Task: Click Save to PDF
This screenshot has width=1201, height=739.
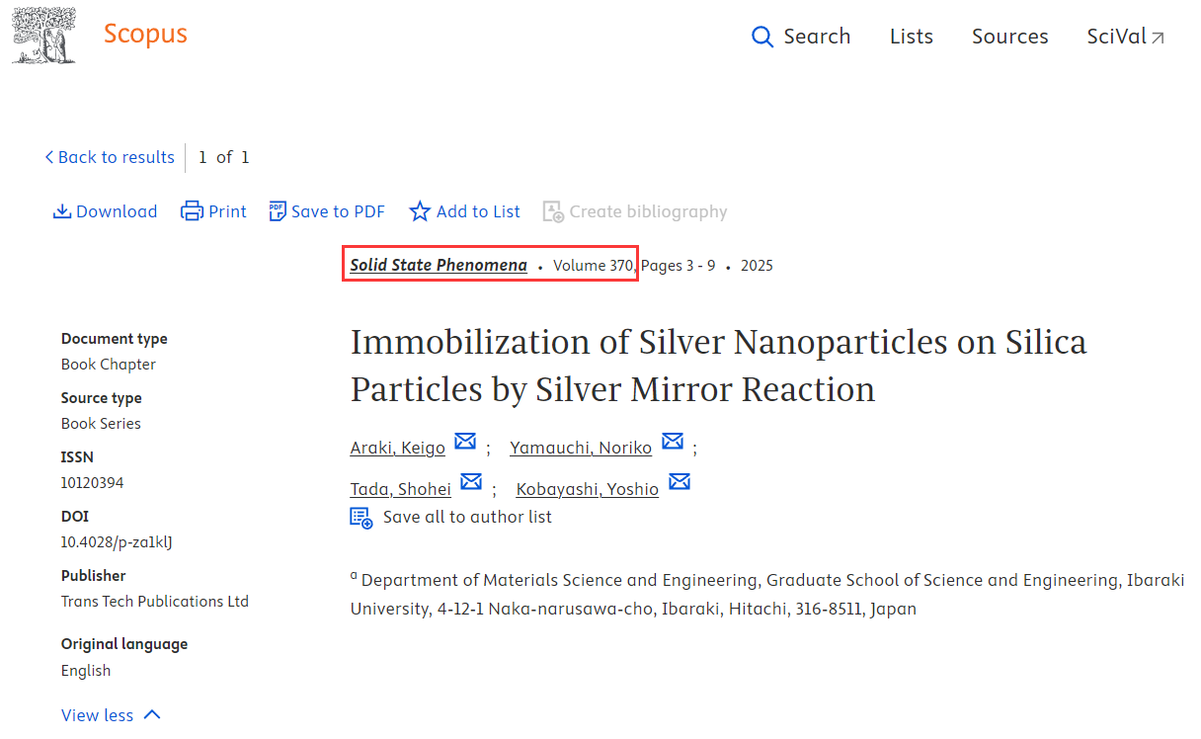Action: pos(327,211)
